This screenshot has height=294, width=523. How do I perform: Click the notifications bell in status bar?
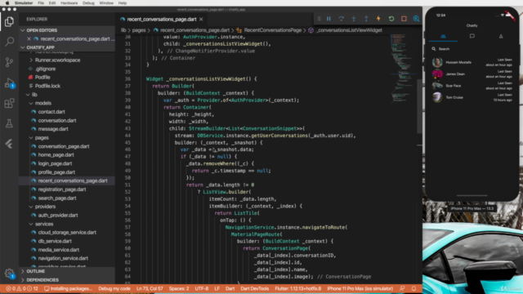pyautogui.click(x=413, y=288)
